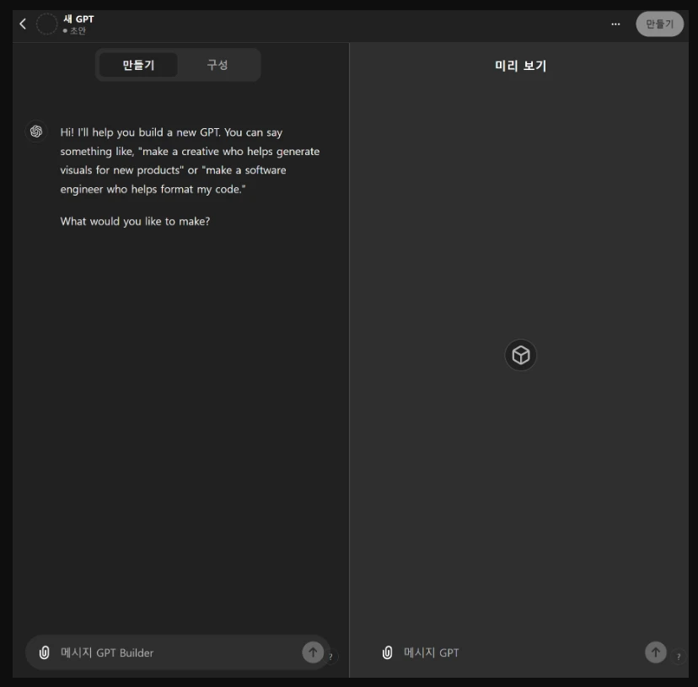Attach a file in GPT Builder chat

(x=44, y=652)
